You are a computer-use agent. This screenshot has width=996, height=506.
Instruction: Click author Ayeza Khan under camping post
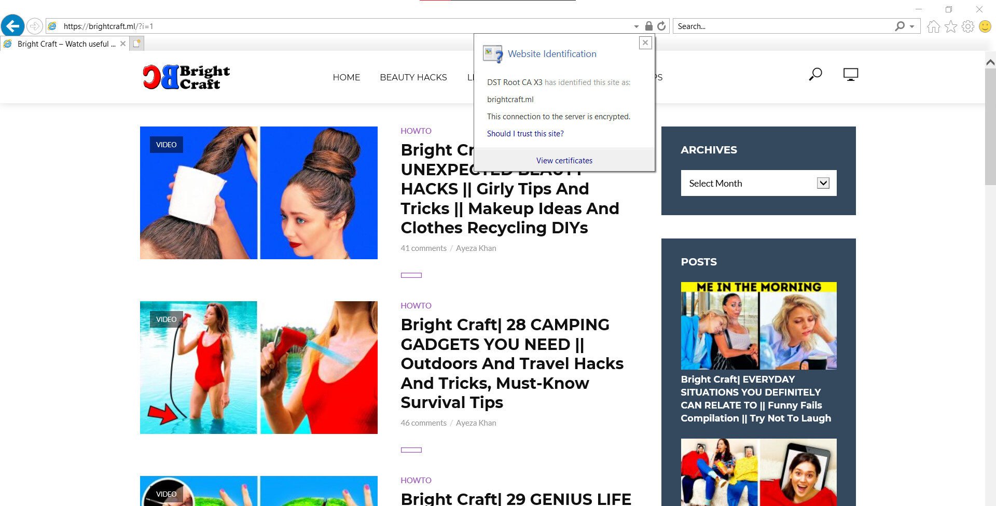(x=476, y=423)
